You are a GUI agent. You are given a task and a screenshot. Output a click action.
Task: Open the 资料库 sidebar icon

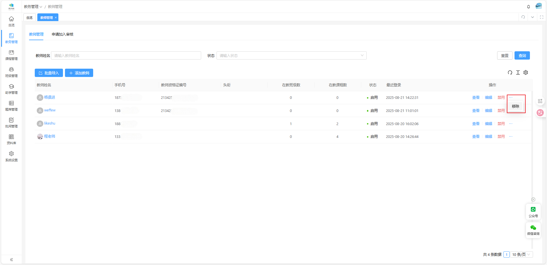tap(11, 139)
